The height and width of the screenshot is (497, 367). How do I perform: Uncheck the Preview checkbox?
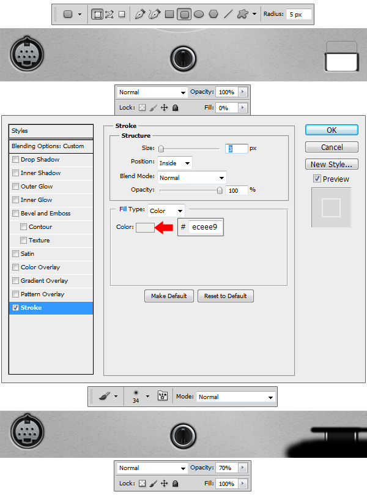pyautogui.click(x=317, y=179)
